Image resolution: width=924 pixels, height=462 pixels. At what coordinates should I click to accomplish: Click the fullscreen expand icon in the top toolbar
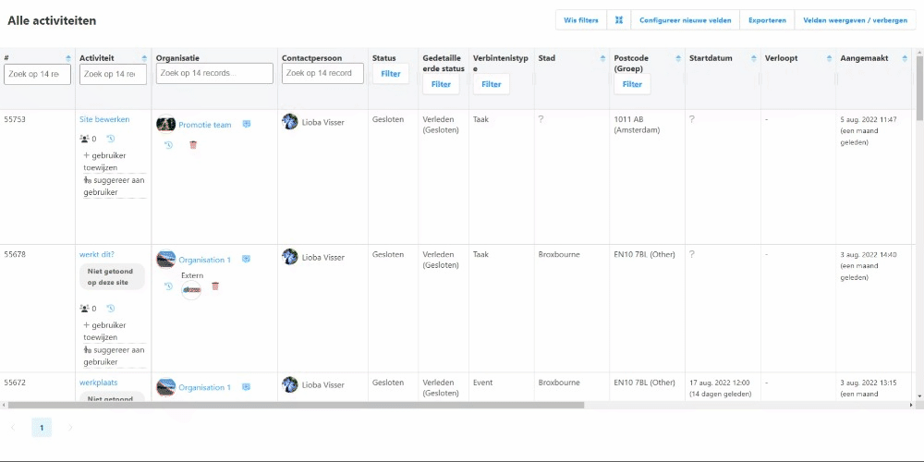click(x=619, y=20)
